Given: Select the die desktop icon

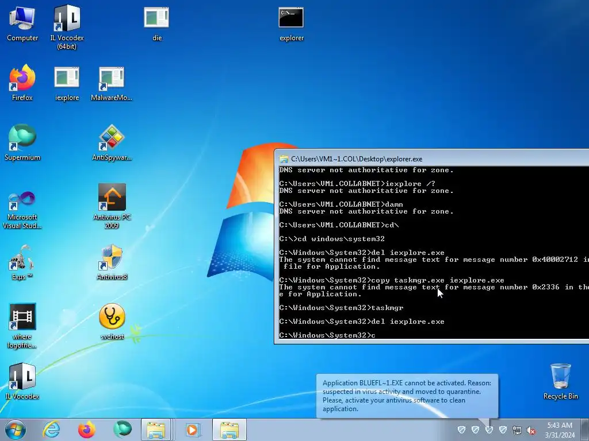Looking at the screenshot, I should click(x=156, y=23).
